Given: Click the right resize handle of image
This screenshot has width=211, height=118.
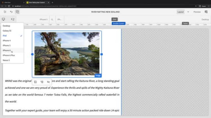Looking at the screenshot, I should tap(102, 54).
